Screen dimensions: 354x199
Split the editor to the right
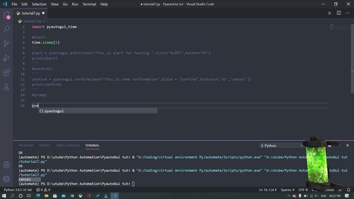[x=339, y=13]
